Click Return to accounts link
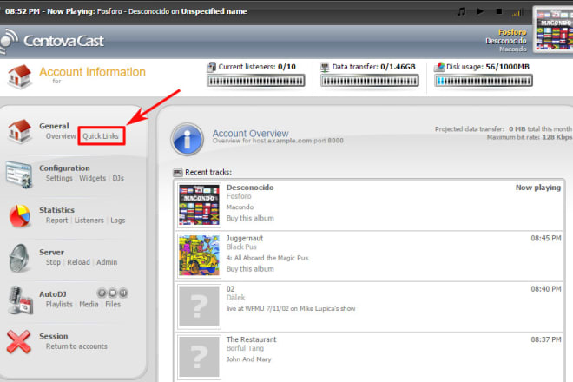The image size is (573, 382). pyautogui.click(x=76, y=346)
